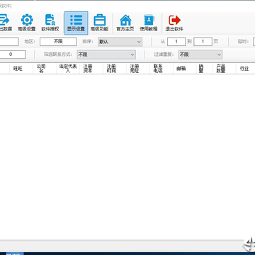Click the 联系电话 column header

click(x=161, y=69)
